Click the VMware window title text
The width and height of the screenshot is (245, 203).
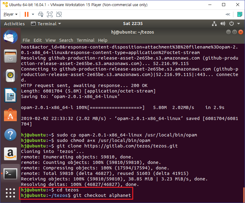tap(78, 5)
